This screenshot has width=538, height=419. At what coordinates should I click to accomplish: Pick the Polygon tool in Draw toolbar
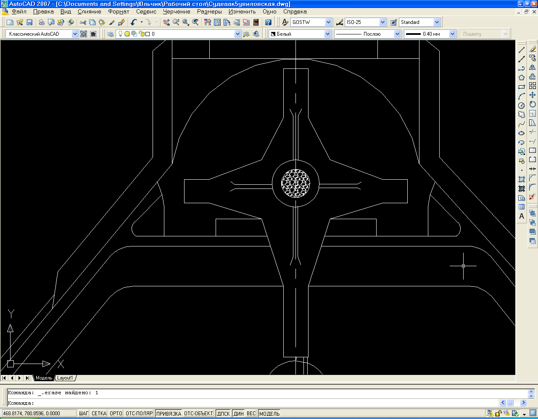click(x=522, y=78)
